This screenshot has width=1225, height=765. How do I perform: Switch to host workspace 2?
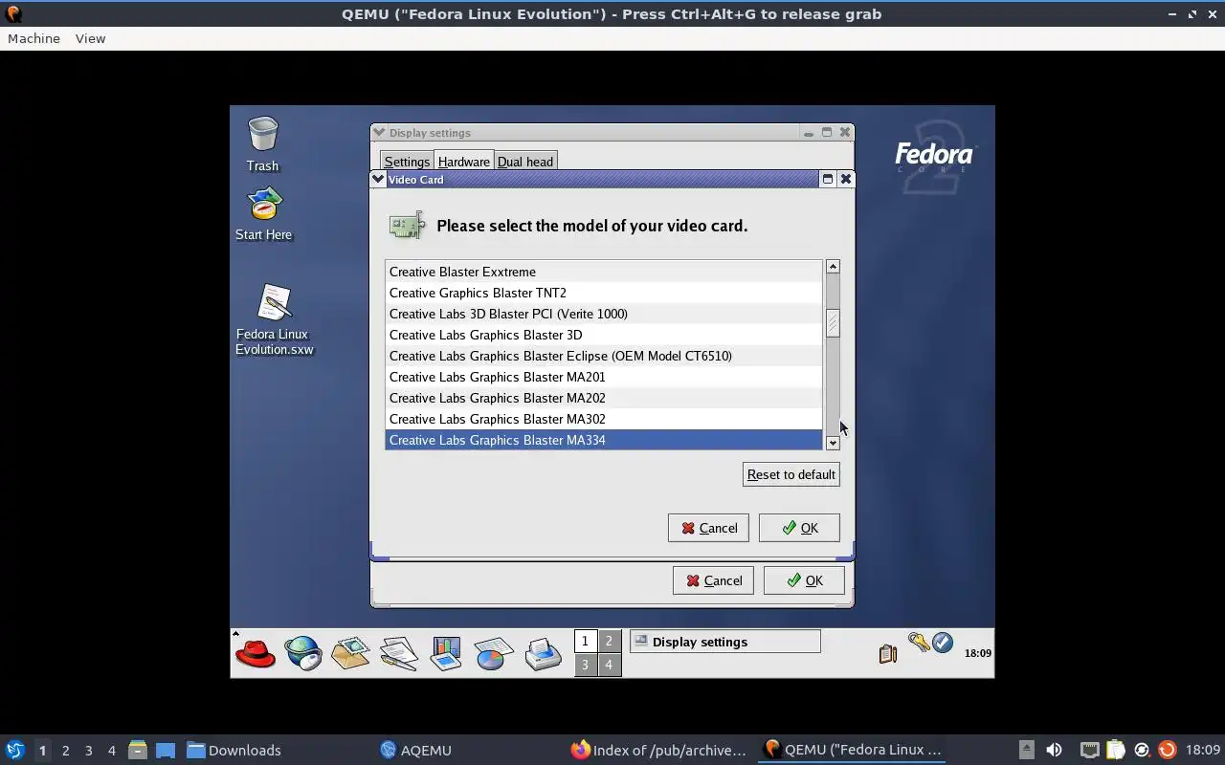click(65, 750)
